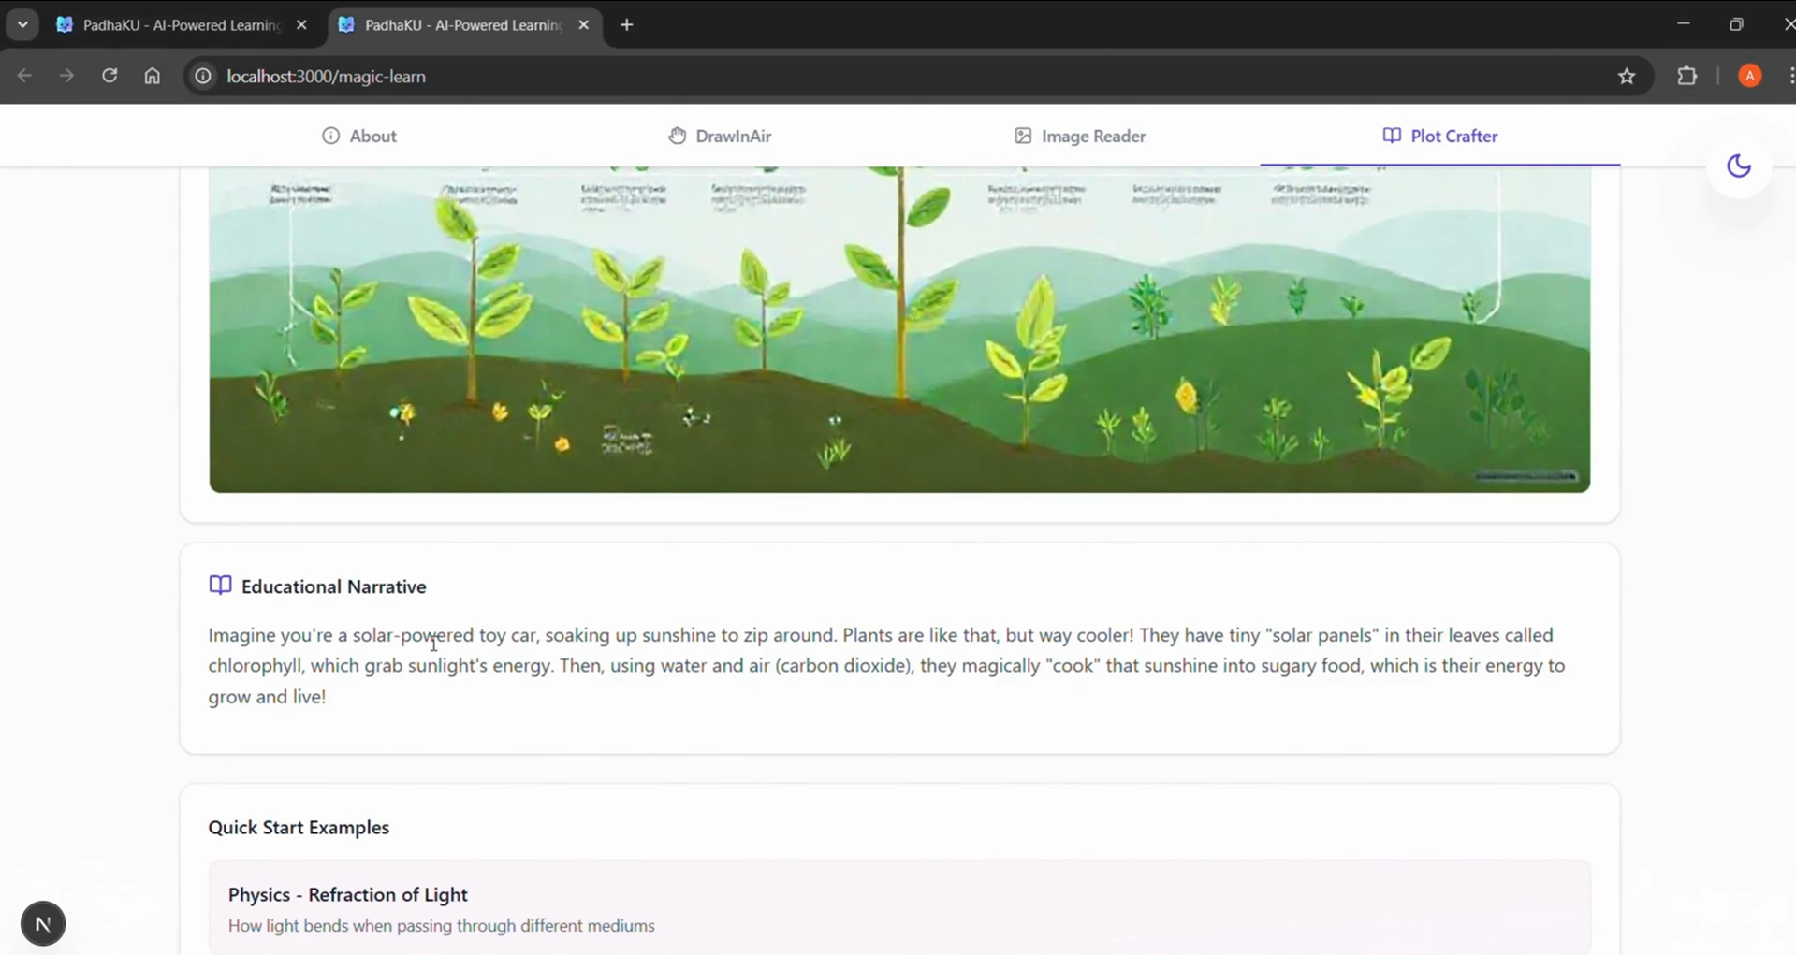The height and width of the screenshot is (955, 1796).
Task: Open the N dev tools badge
Action: (x=43, y=924)
